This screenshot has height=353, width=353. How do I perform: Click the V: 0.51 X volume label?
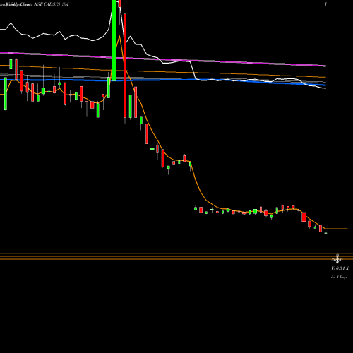click(340, 268)
